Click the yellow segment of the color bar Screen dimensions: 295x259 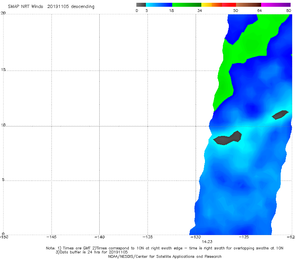click(206, 5)
